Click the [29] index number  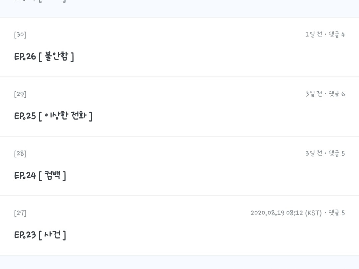tap(20, 94)
